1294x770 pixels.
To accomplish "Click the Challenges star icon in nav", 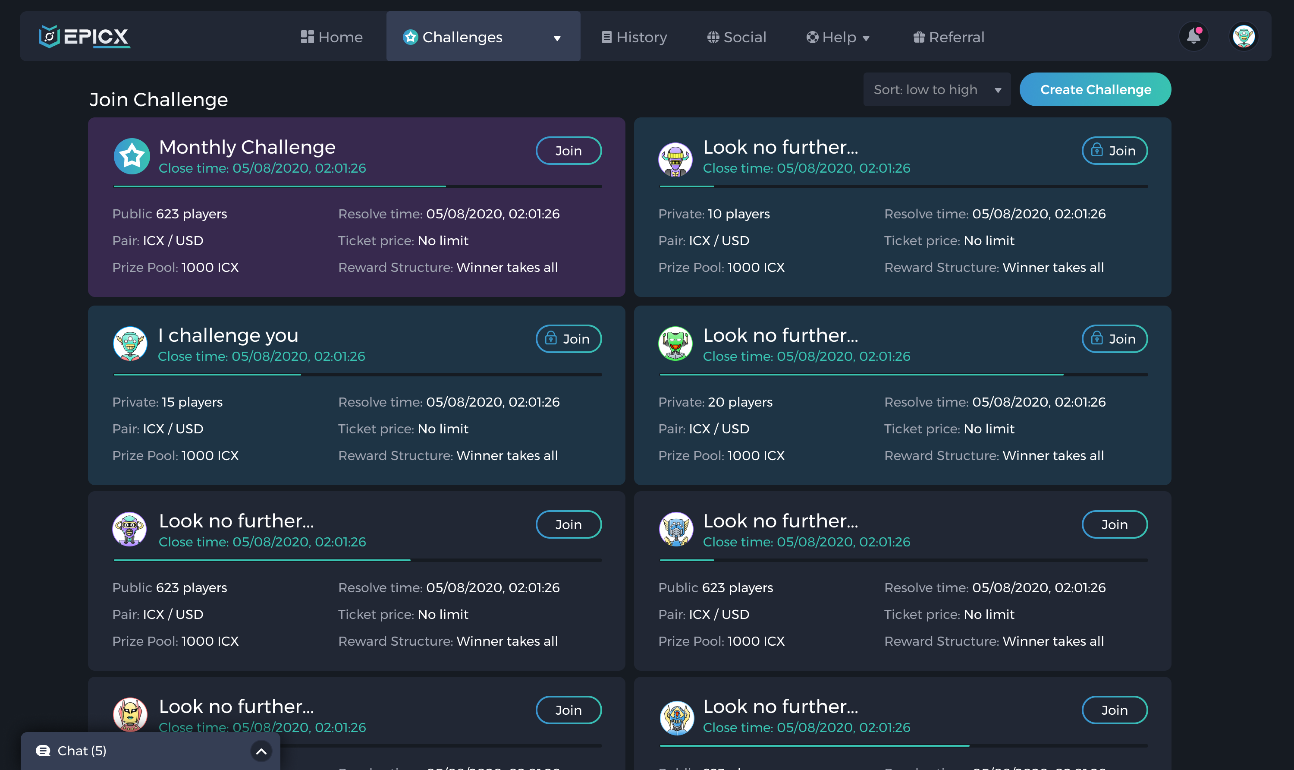I will pyautogui.click(x=411, y=37).
